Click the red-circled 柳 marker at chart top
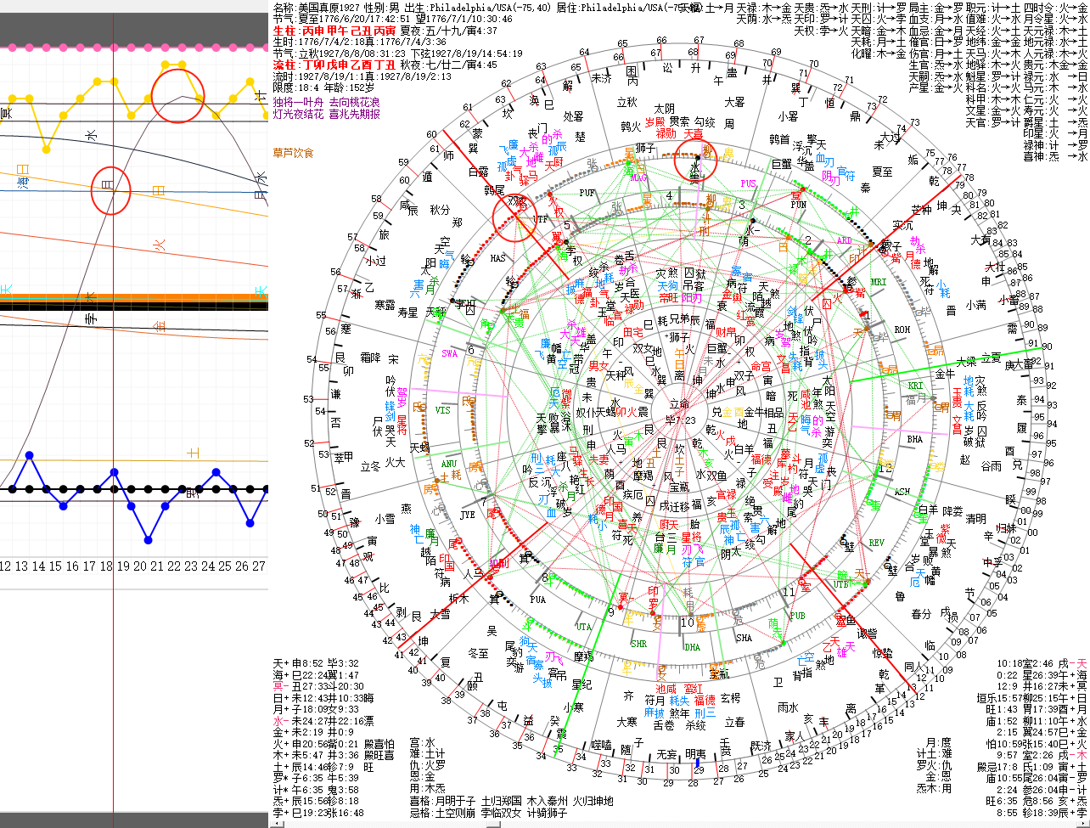The height and width of the screenshot is (828, 1090). point(695,160)
